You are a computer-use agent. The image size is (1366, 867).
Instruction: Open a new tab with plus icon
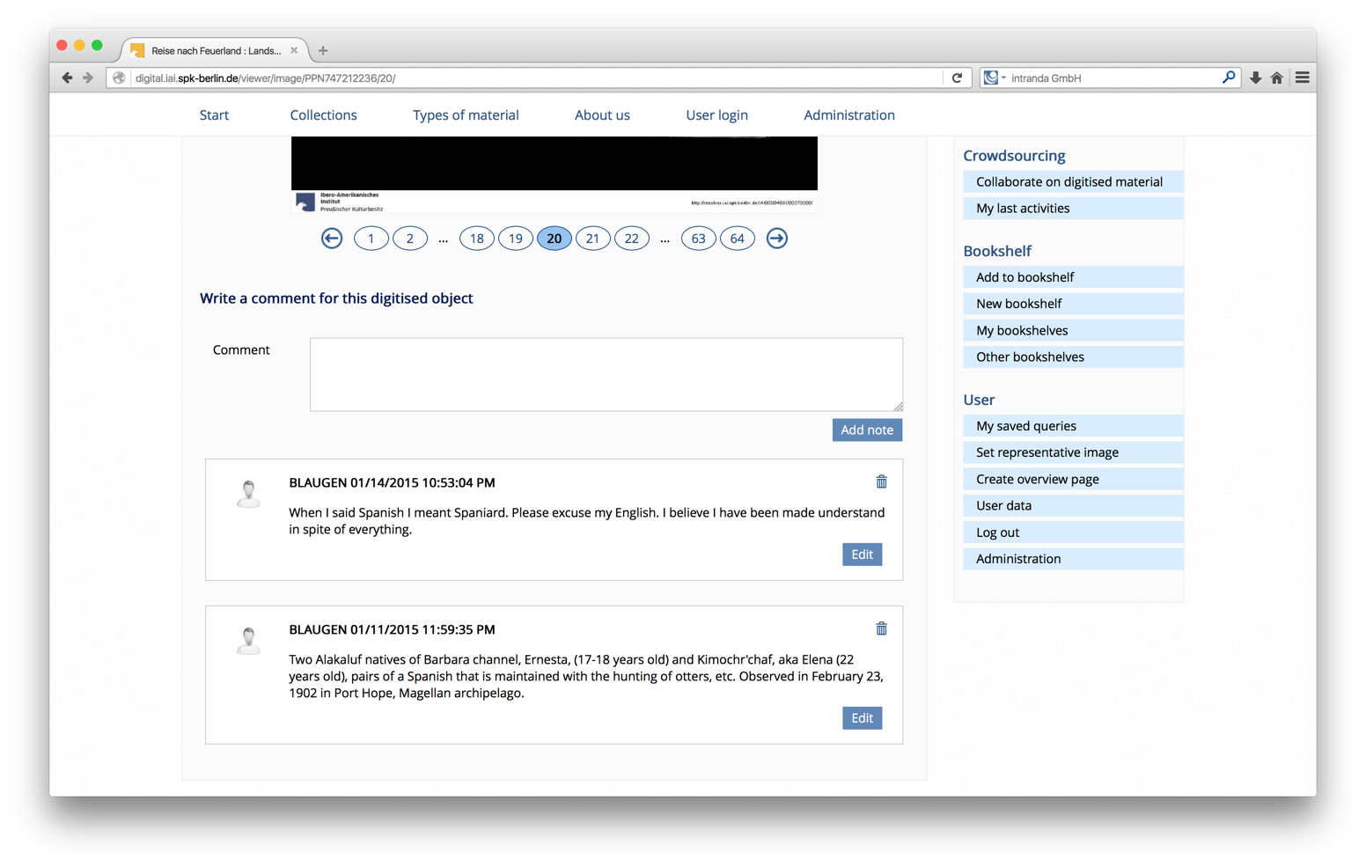coord(323,50)
